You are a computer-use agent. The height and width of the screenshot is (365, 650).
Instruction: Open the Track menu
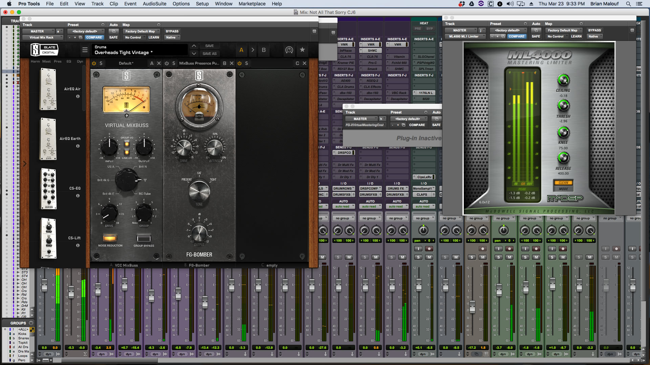tap(97, 4)
